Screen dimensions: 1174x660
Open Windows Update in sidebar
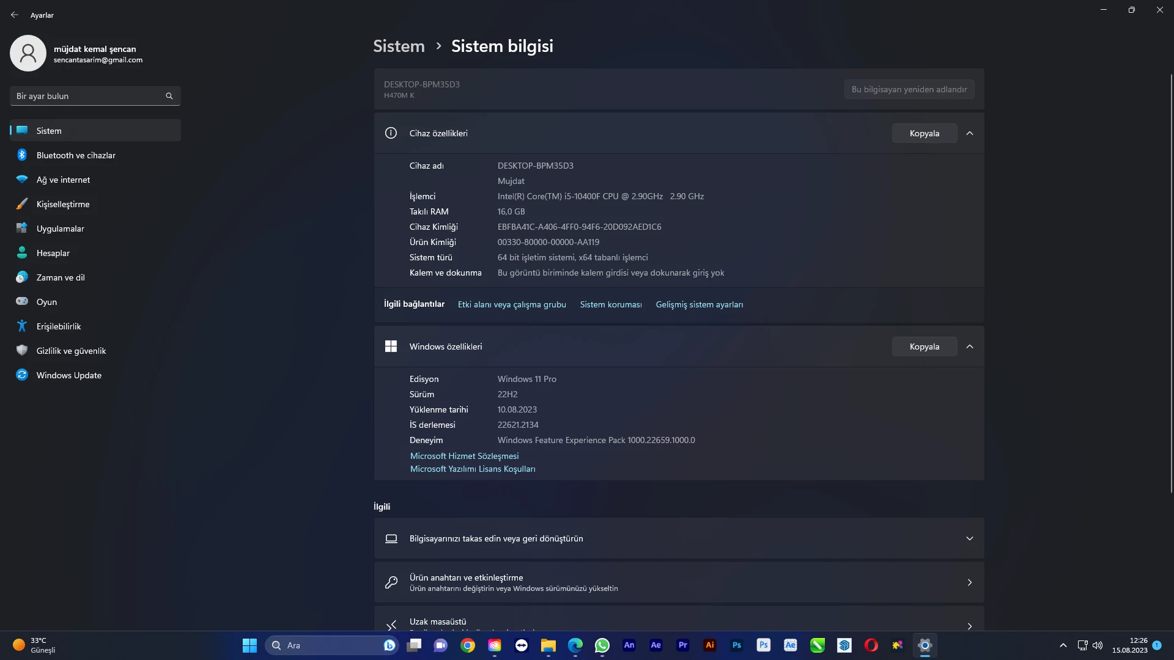pos(68,375)
